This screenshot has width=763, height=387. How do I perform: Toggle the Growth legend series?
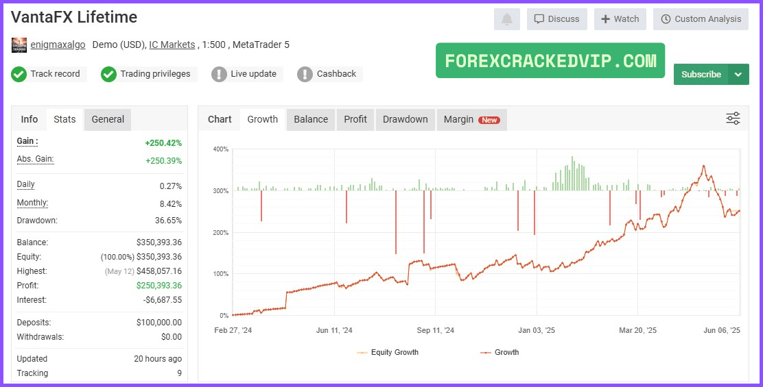(500, 353)
